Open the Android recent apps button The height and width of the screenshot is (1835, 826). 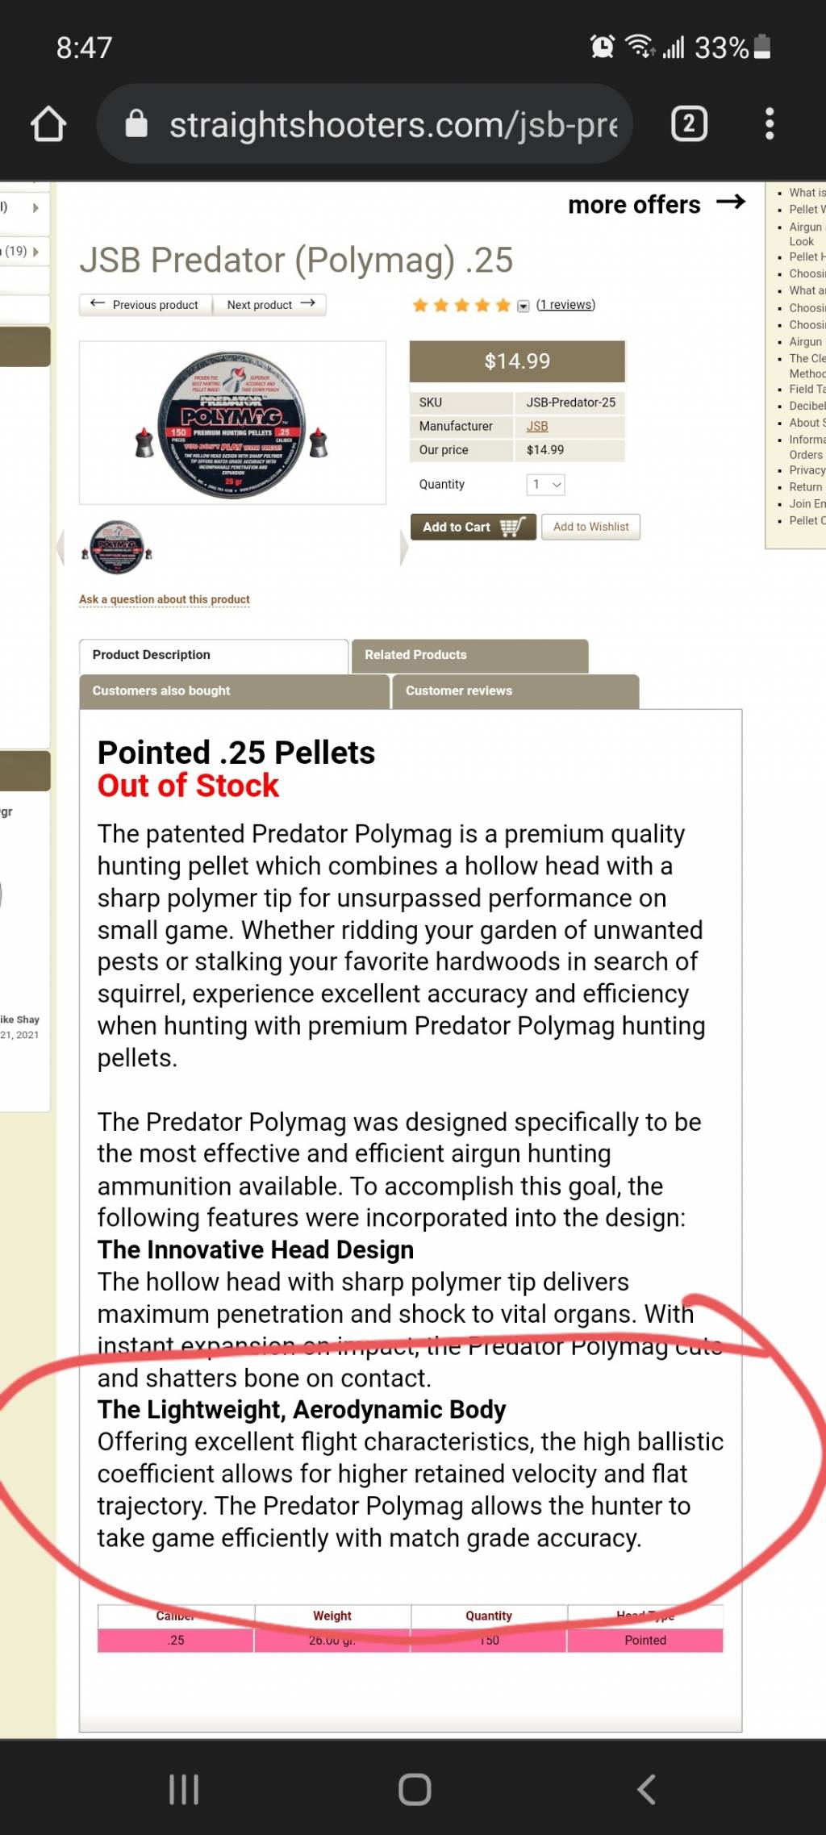pos(184,1788)
